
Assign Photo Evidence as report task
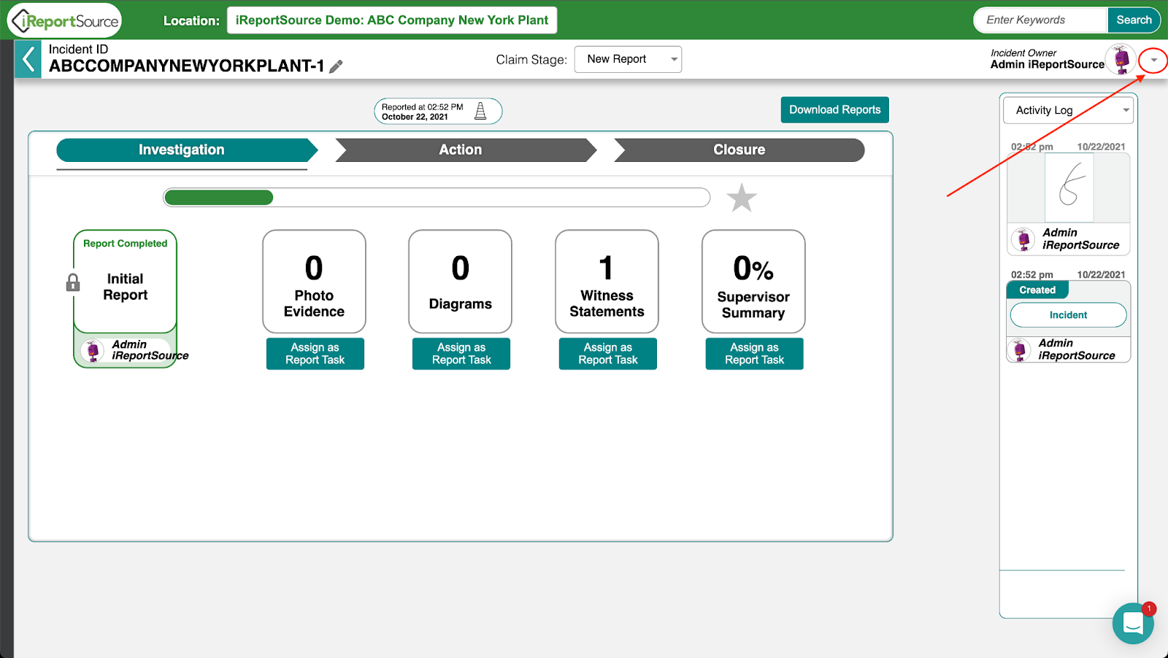pyautogui.click(x=315, y=354)
